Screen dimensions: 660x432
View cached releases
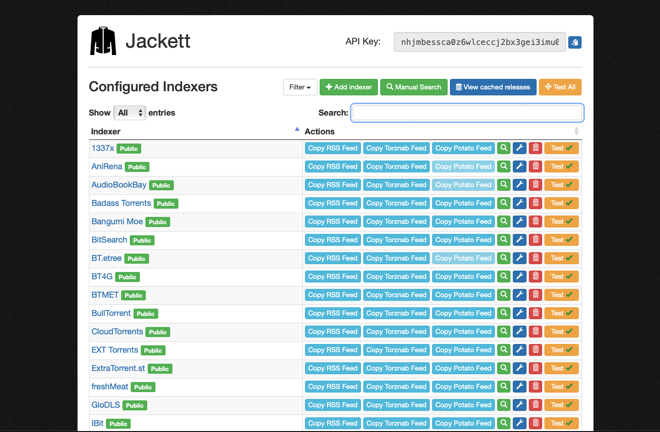pyautogui.click(x=493, y=87)
